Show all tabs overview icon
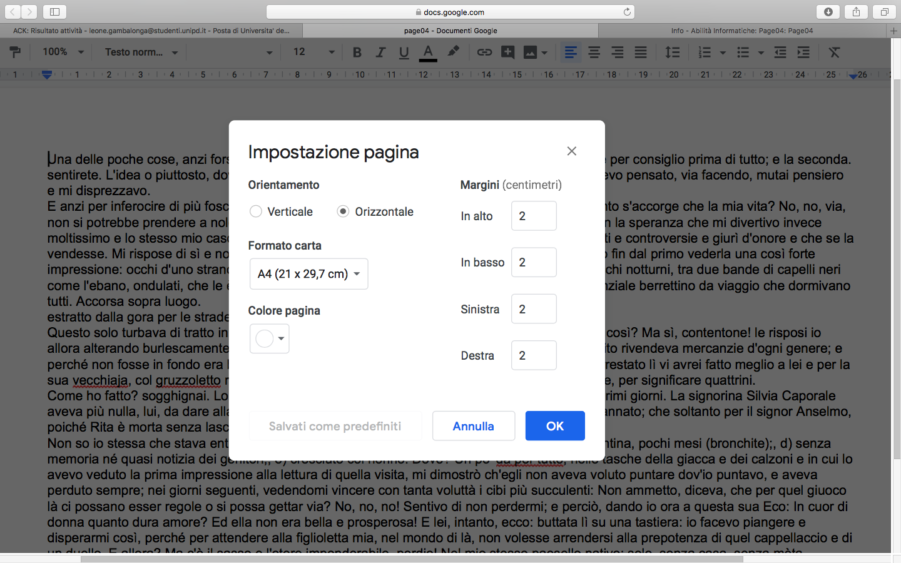 click(884, 12)
